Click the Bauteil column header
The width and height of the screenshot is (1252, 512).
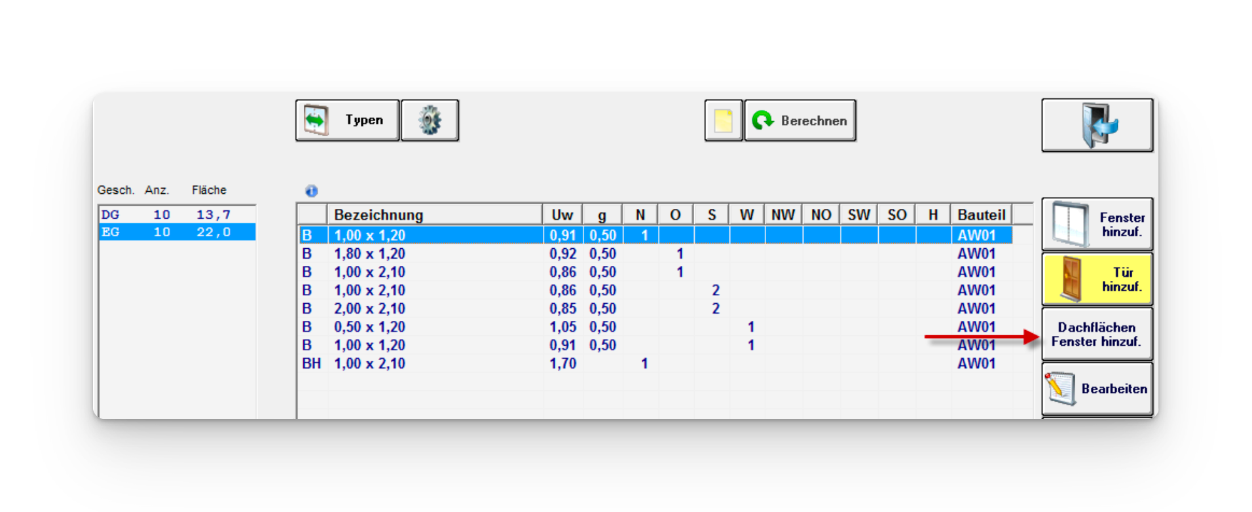(x=981, y=215)
